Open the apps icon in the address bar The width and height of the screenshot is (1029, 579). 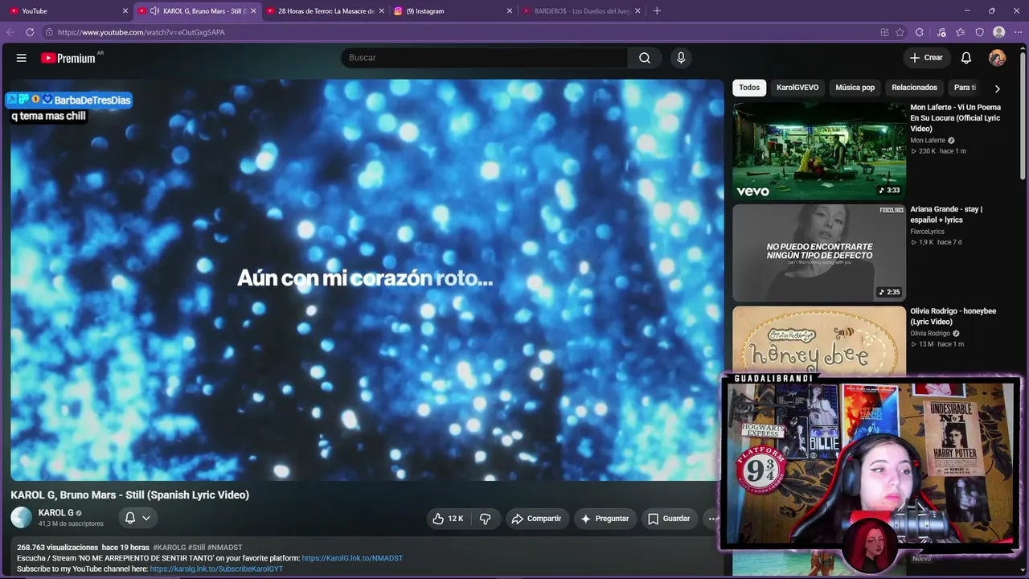(x=884, y=32)
